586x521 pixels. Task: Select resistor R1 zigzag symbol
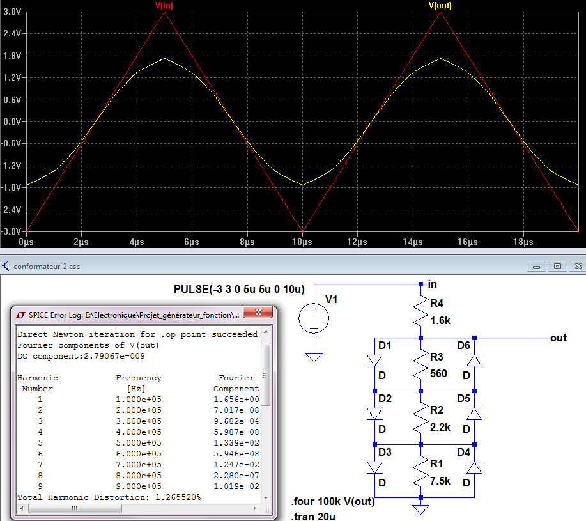pyautogui.click(x=421, y=471)
